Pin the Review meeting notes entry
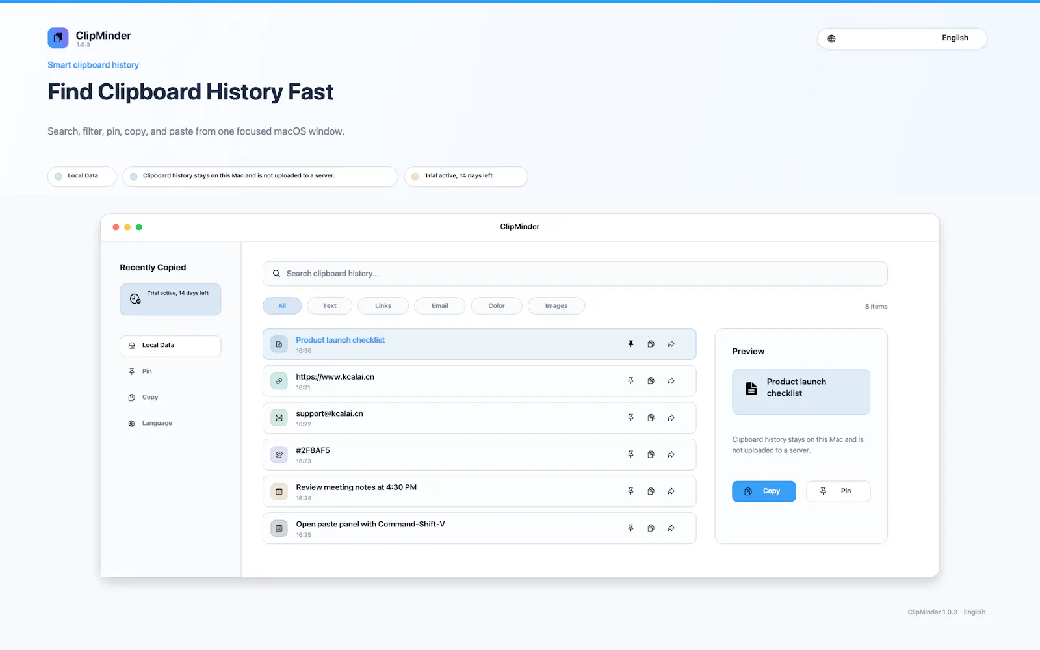Viewport: 1040px width, 650px height. [x=630, y=491]
